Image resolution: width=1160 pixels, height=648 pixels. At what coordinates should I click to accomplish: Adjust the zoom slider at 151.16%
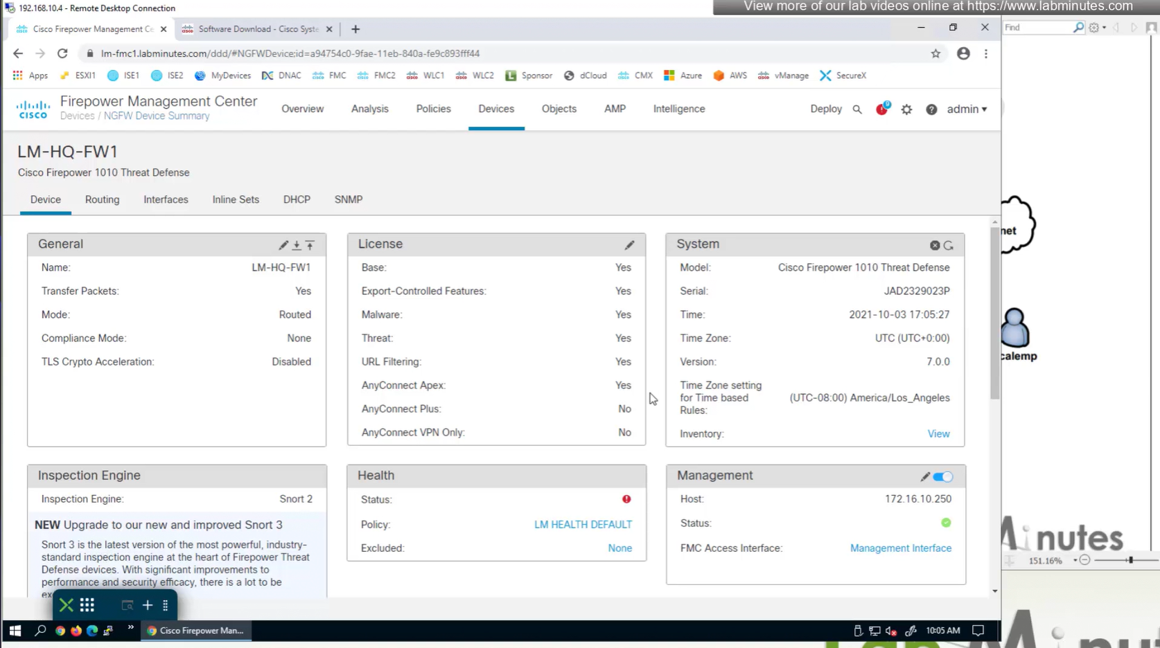(1130, 560)
